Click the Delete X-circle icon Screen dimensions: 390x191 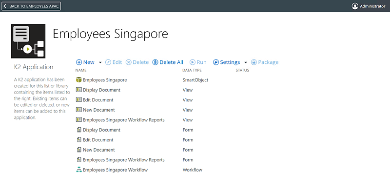pyautogui.click(x=128, y=62)
